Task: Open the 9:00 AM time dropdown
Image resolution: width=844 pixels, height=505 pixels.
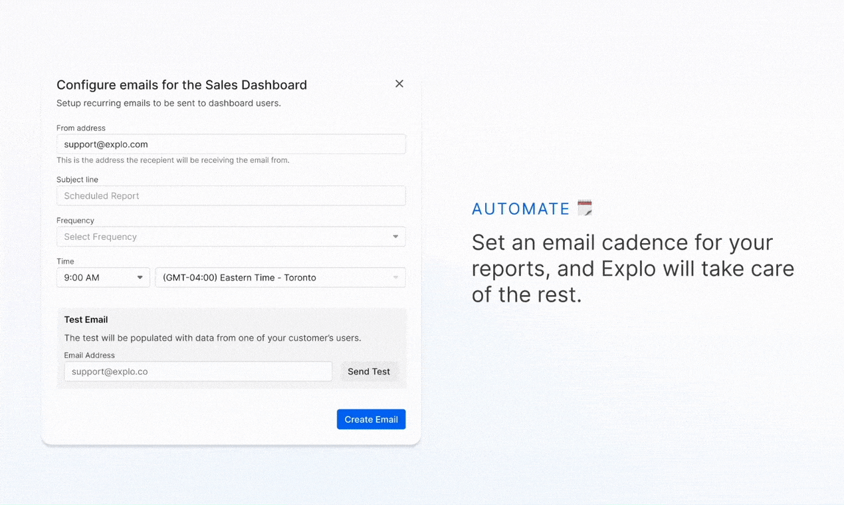Action: click(x=103, y=278)
